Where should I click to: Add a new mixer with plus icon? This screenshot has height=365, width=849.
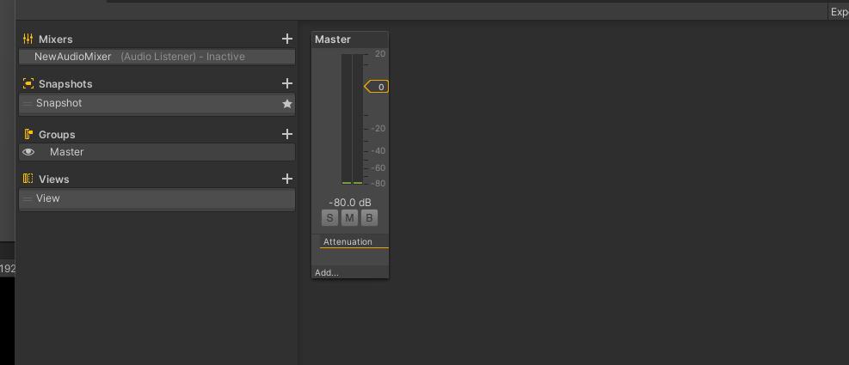(287, 39)
